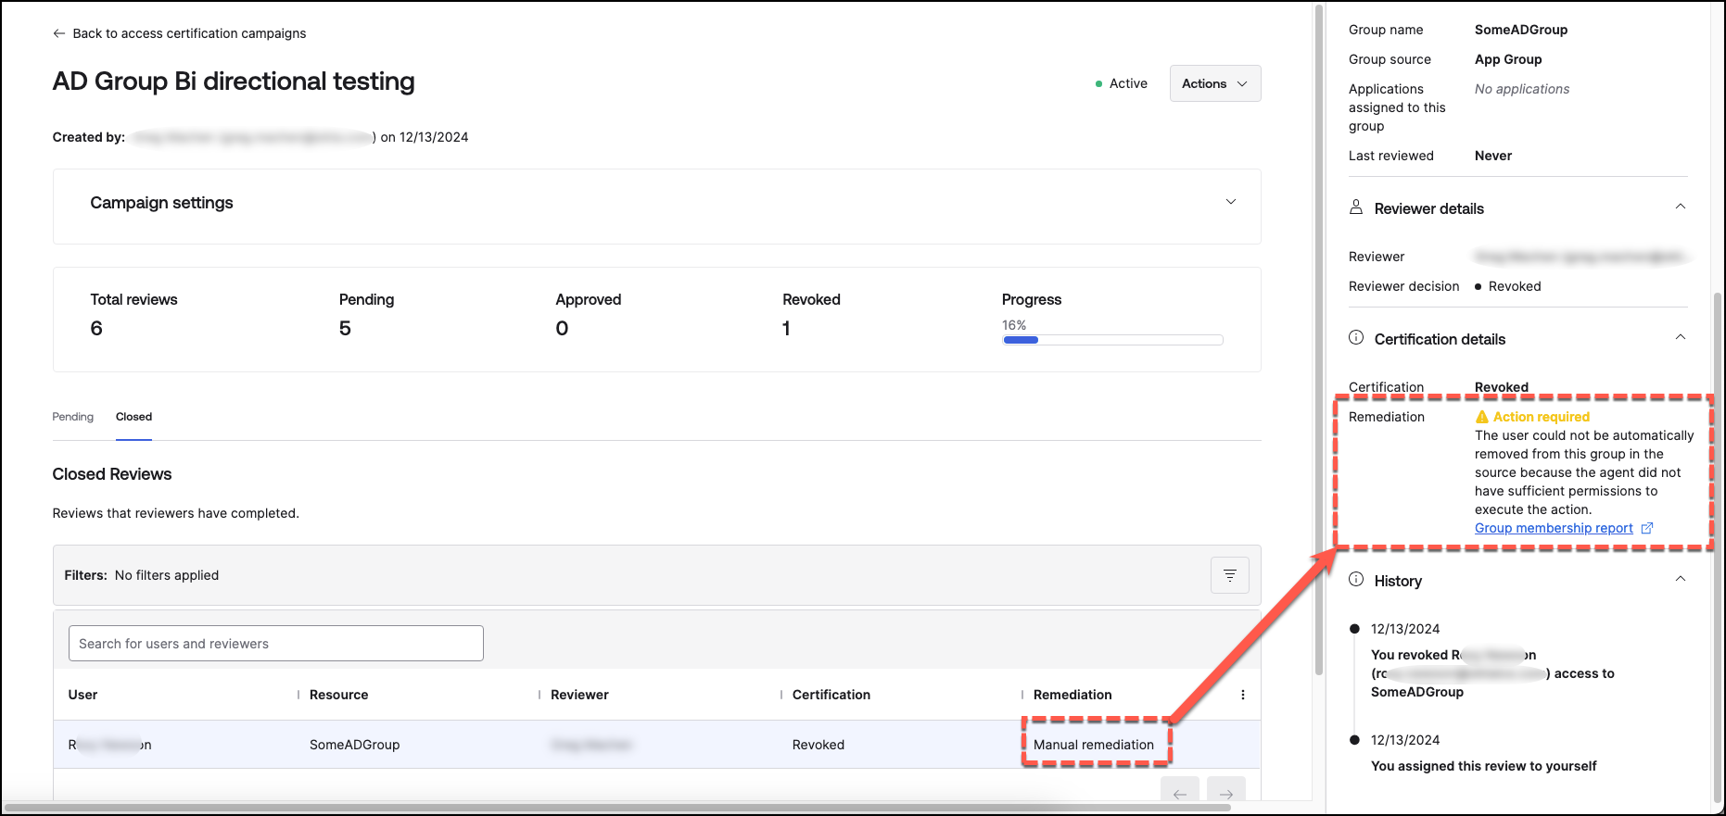
Task: Click the external link icon beside membership report
Action: coord(1647,528)
